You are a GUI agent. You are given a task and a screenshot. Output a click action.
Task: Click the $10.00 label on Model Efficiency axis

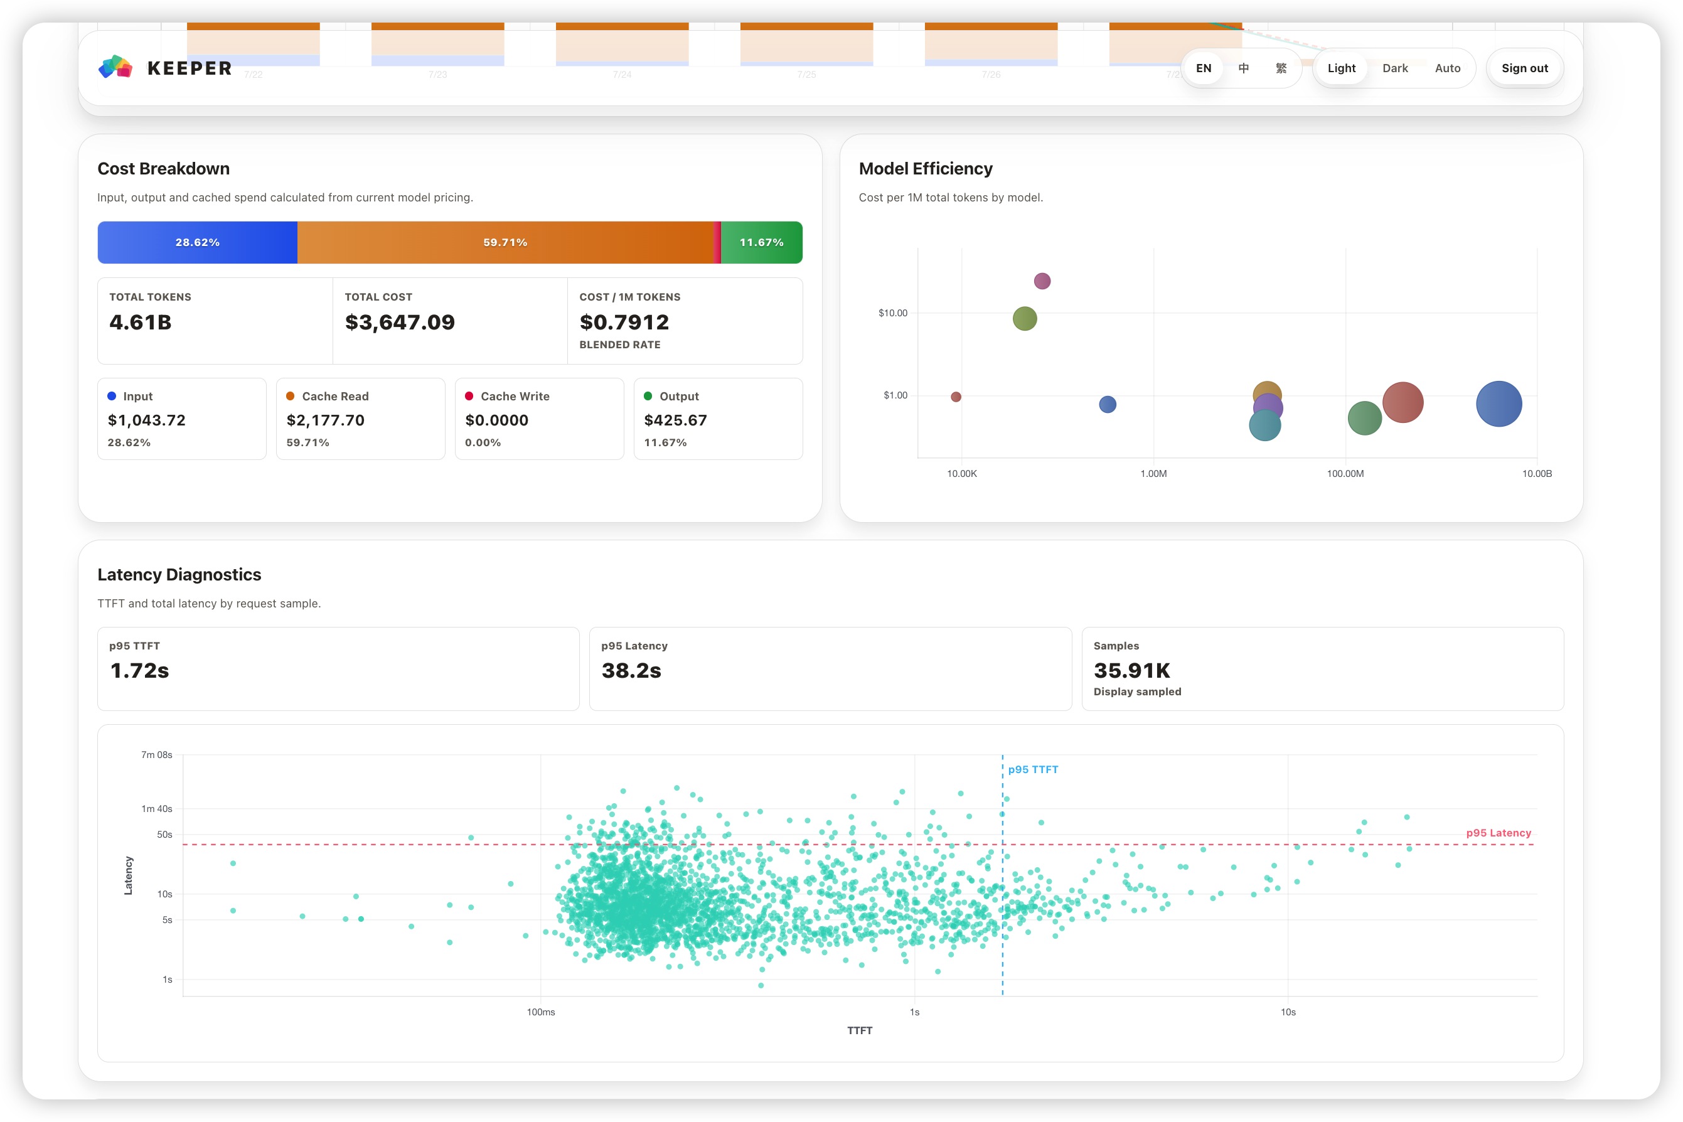(893, 313)
